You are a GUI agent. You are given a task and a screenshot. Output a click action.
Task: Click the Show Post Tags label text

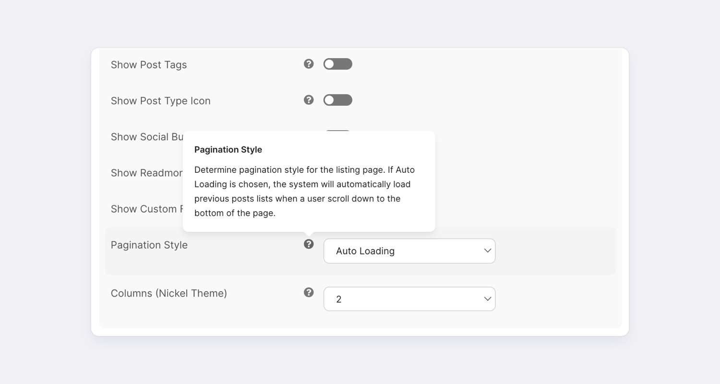point(149,64)
